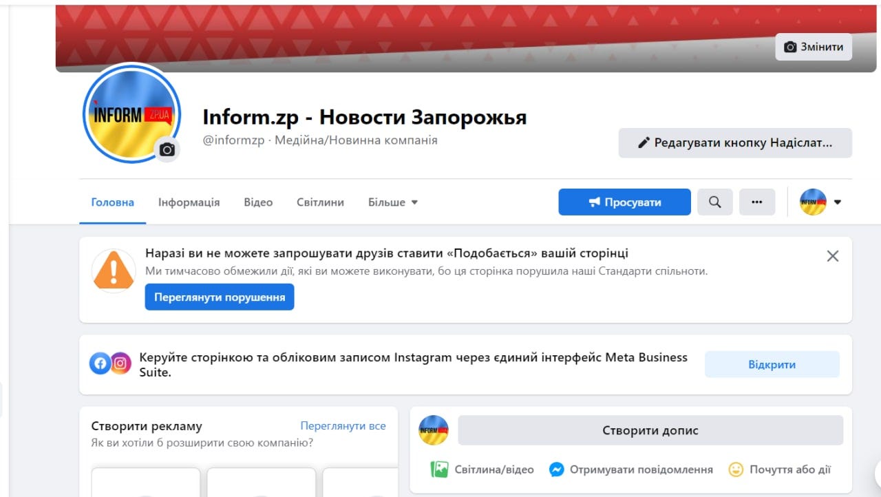Expand the Більше dropdown menu
The width and height of the screenshot is (881, 497).
(393, 202)
